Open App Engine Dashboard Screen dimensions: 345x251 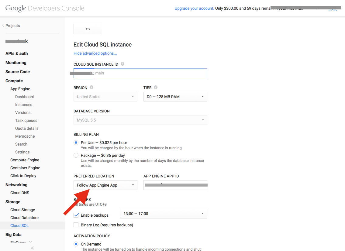[25, 97]
